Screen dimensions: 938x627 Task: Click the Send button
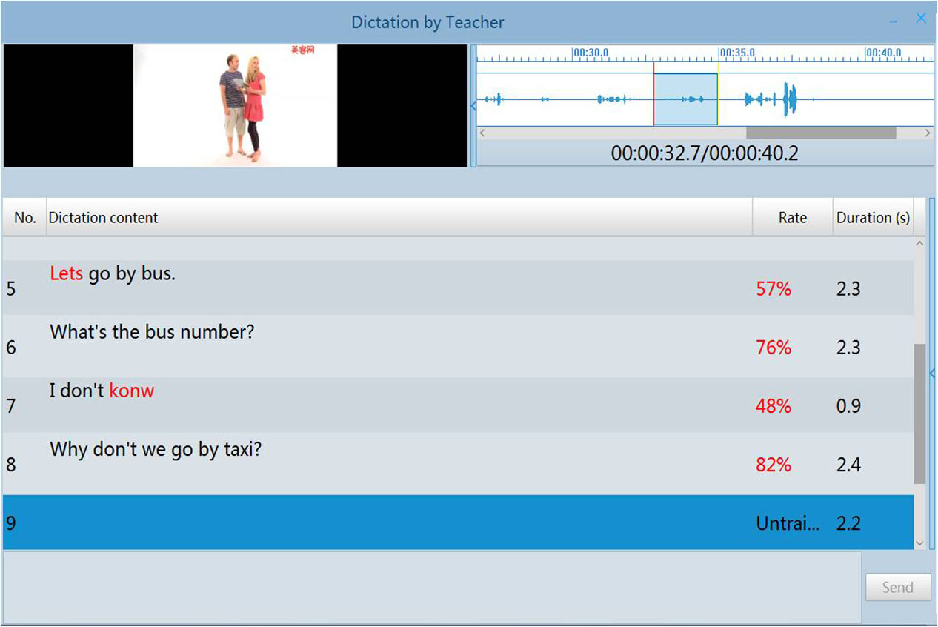click(897, 588)
